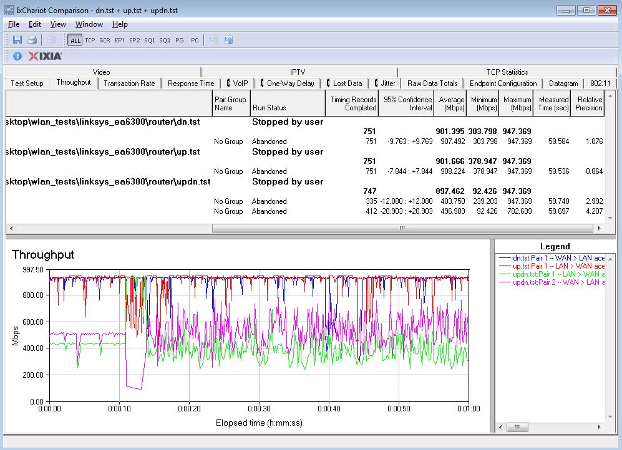Click the Timing Records Completed column header
This screenshot has width=622, height=450.
[x=352, y=103]
